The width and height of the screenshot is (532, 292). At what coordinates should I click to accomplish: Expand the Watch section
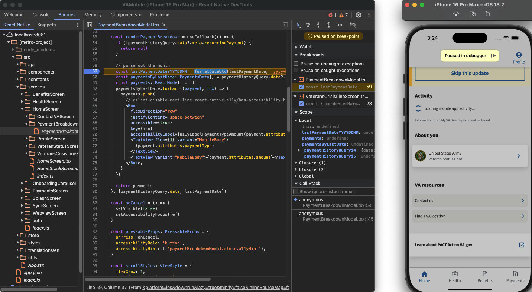point(306,47)
